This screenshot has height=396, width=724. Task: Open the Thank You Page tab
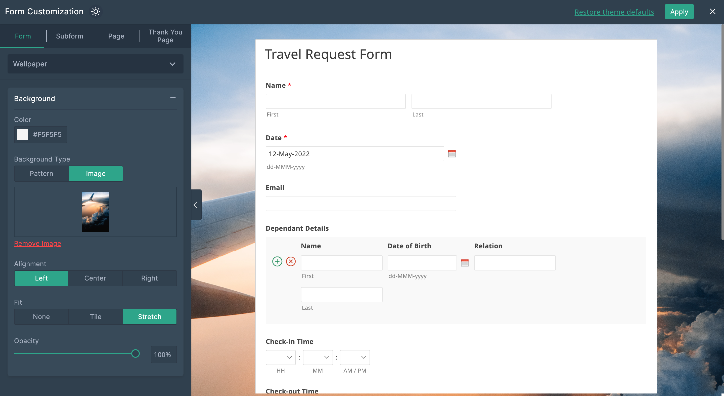click(165, 36)
